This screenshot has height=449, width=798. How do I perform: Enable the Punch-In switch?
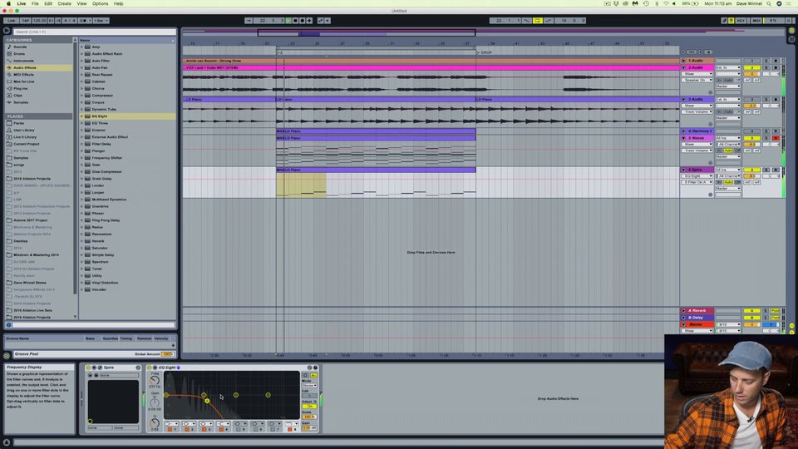(527, 20)
